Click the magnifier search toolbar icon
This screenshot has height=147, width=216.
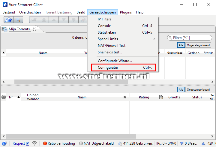[18, 20]
